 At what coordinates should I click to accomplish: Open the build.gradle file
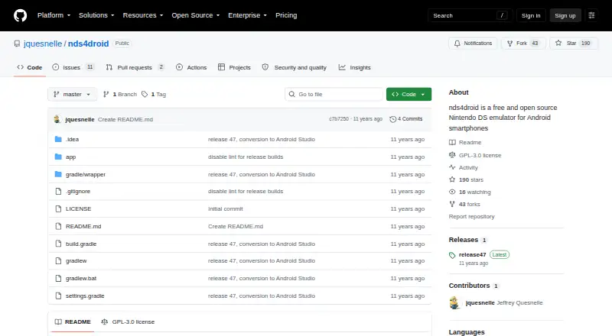81,244
